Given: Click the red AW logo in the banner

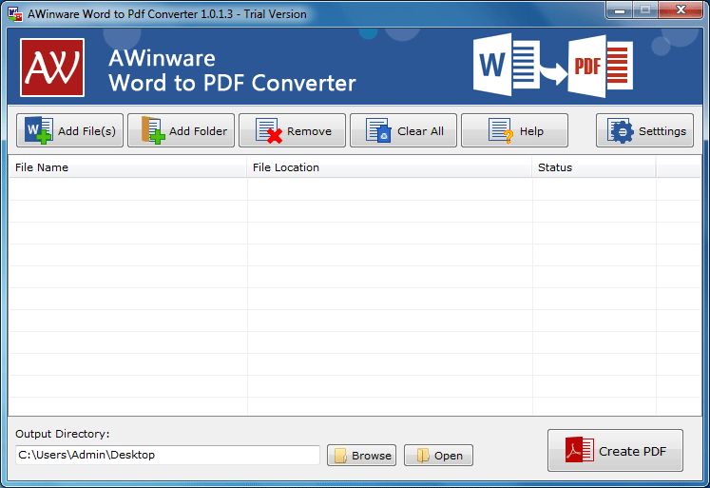Looking at the screenshot, I should click(52, 67).
